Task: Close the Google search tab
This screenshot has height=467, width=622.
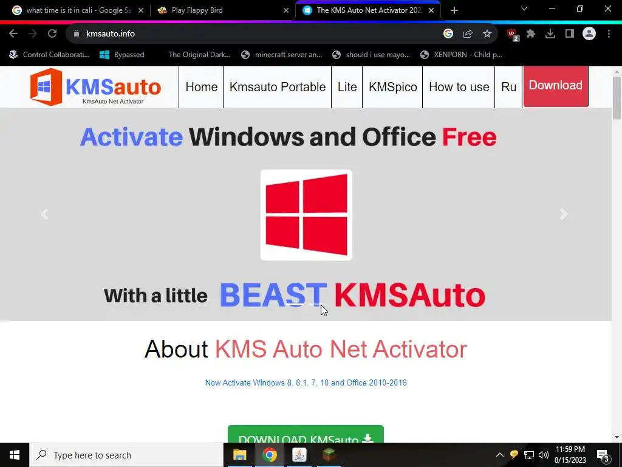Action: point(141,10)
